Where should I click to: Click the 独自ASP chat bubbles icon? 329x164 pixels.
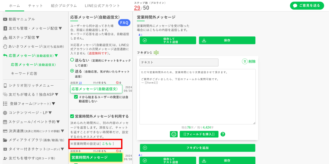5,95
